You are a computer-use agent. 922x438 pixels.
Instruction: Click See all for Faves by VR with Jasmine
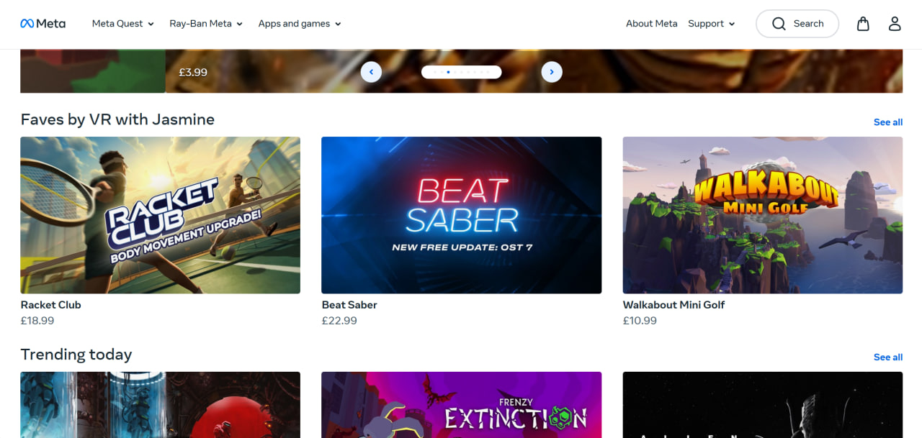[x=888, y=122]
